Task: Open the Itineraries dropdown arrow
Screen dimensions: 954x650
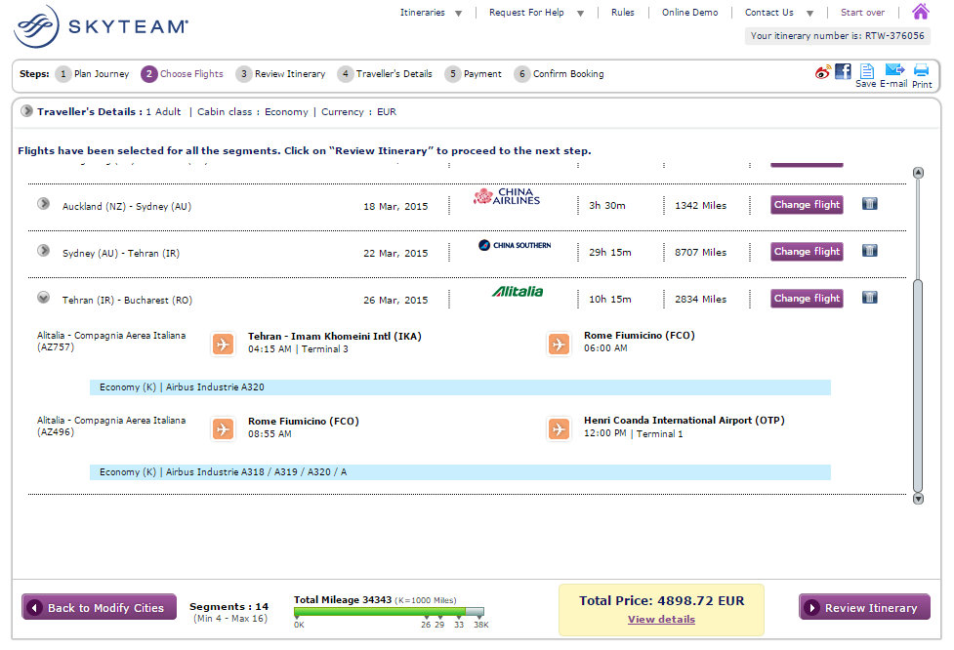Action: tap(459, 14)
